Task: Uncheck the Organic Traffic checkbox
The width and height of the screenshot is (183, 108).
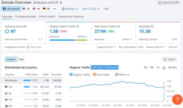Action: point(71,74)
